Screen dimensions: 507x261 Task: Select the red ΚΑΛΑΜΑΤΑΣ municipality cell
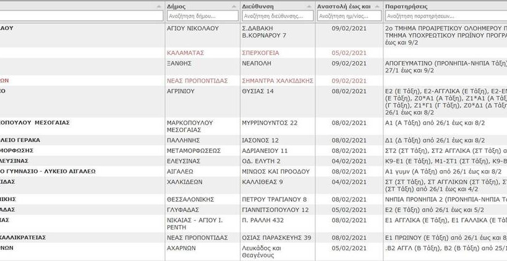tap(185, 53)
